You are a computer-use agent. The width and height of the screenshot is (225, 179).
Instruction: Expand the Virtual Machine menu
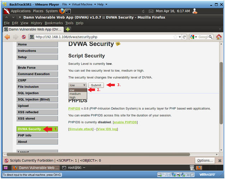[84, 4]
